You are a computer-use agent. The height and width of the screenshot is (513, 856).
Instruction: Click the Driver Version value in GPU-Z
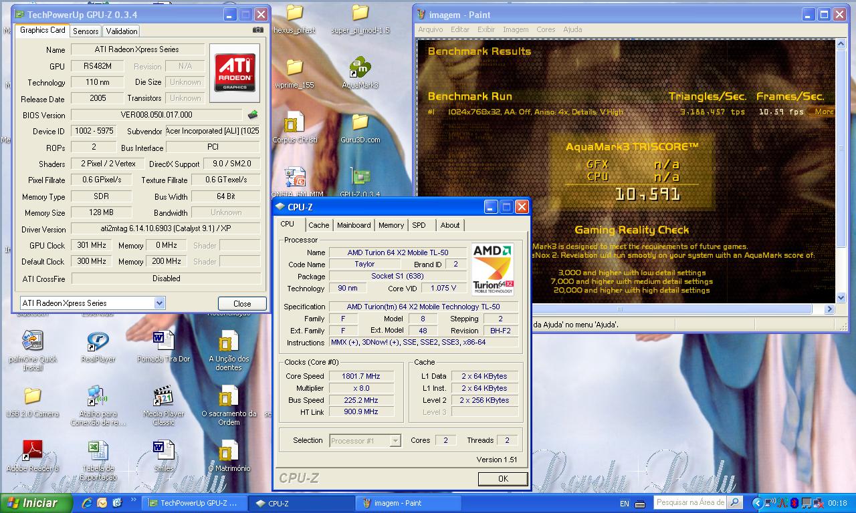(x=165, y=228)
